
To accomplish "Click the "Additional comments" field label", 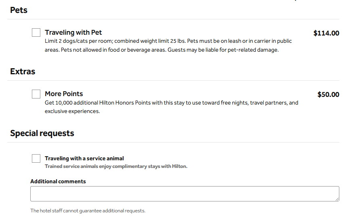I will (58, 181).
